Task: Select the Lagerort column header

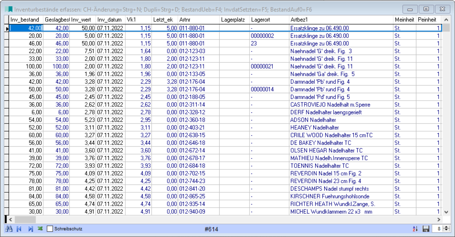Action: click(269, 19)
